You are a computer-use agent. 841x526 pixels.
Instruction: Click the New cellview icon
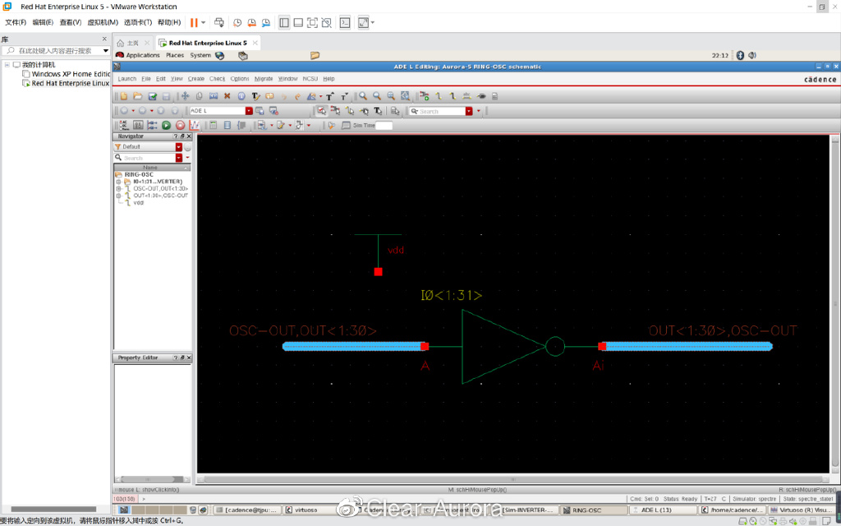124,96
